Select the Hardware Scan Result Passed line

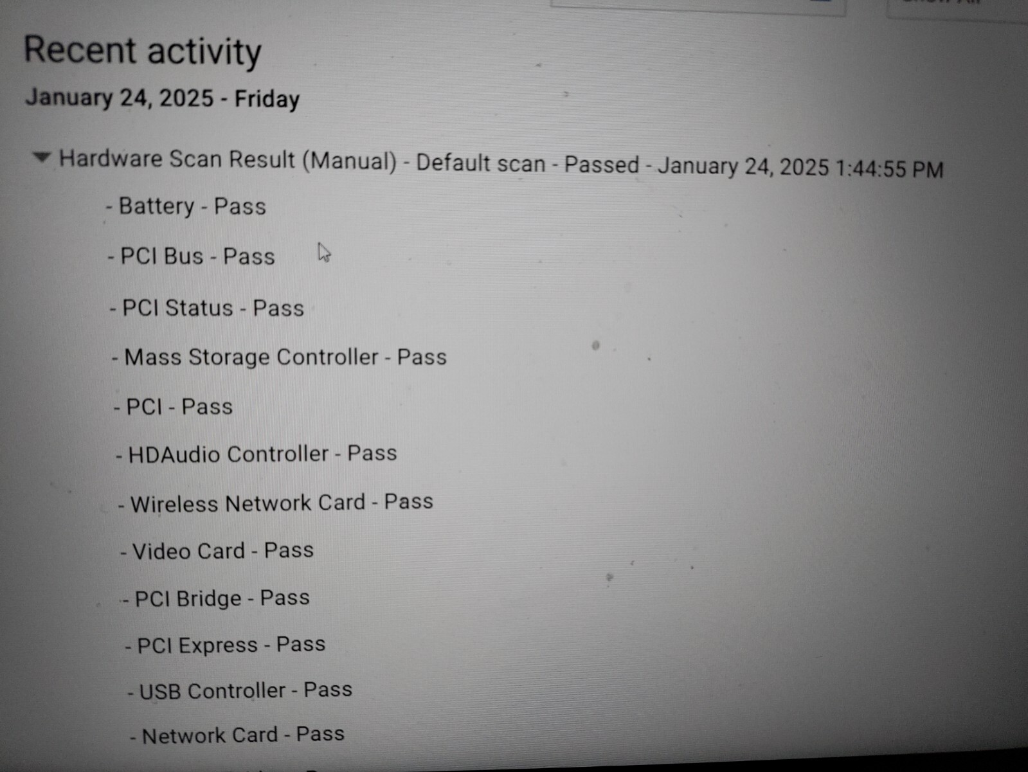point(501,163)
